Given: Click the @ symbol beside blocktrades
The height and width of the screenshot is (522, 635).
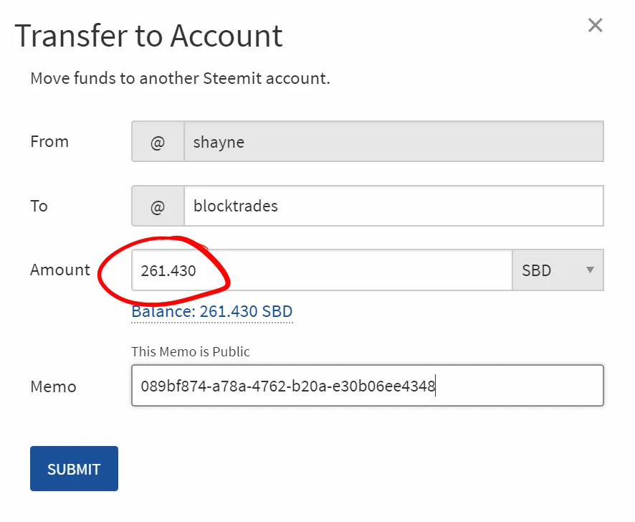Looking at the screenshot, I should (158, 207).
